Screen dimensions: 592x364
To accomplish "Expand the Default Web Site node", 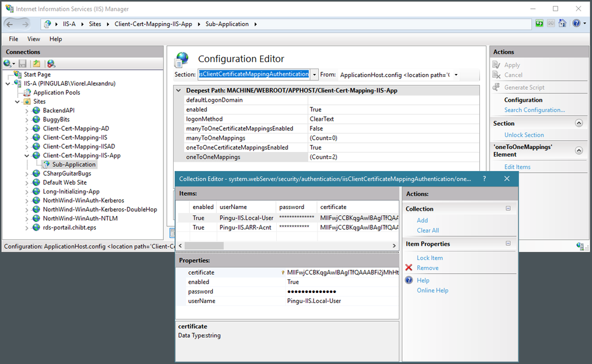I will [27, 182].
